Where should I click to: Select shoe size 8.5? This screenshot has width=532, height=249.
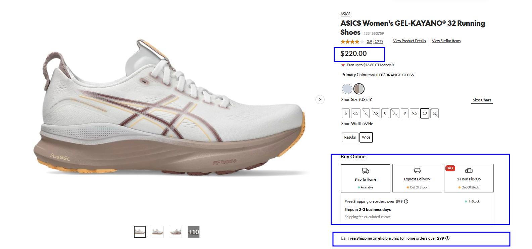[395, 113]
